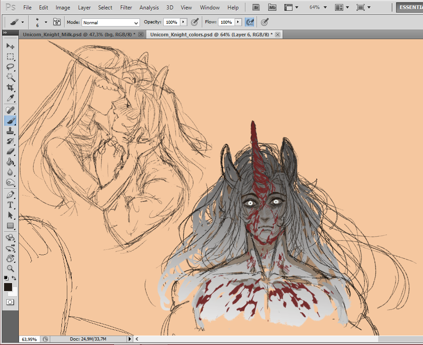423x345 pixels.
Task: Click the Essentials workspace button
Action: [x=409, y=7]
